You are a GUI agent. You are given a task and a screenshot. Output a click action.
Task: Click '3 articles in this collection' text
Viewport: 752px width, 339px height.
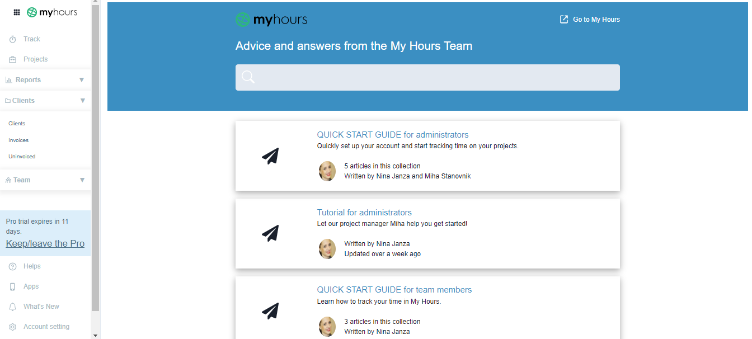[x=382, y=322]
